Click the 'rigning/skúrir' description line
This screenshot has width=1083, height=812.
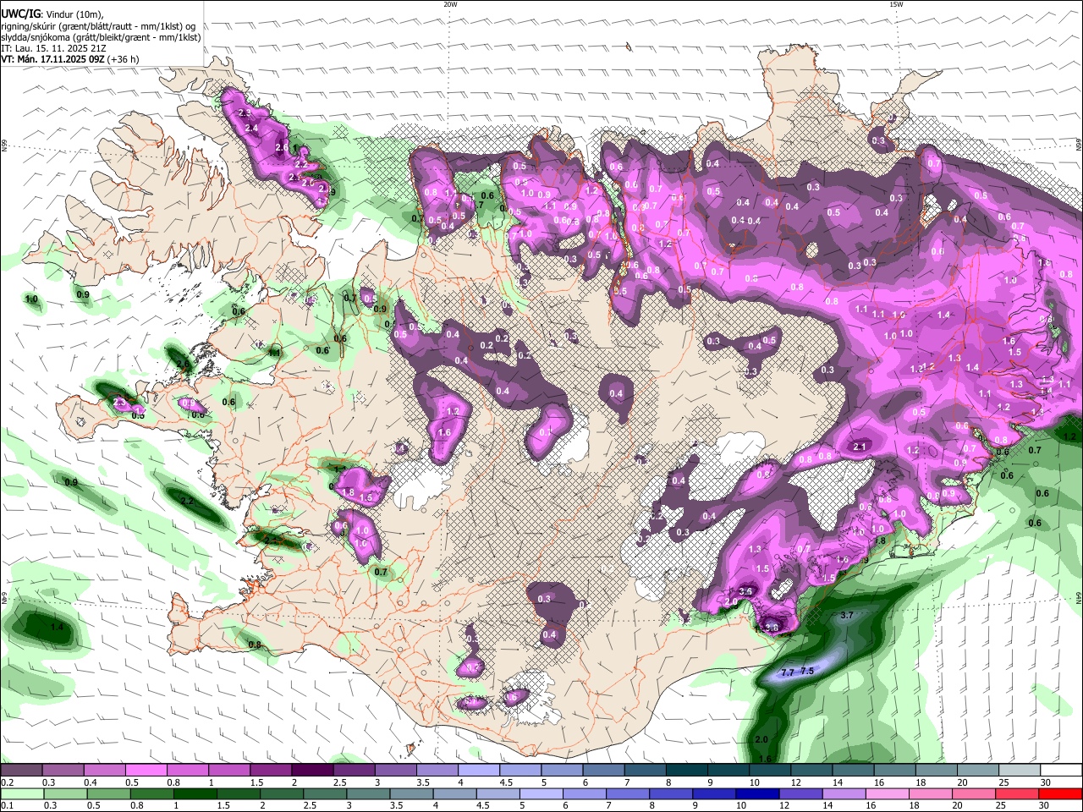coord(100,26)
